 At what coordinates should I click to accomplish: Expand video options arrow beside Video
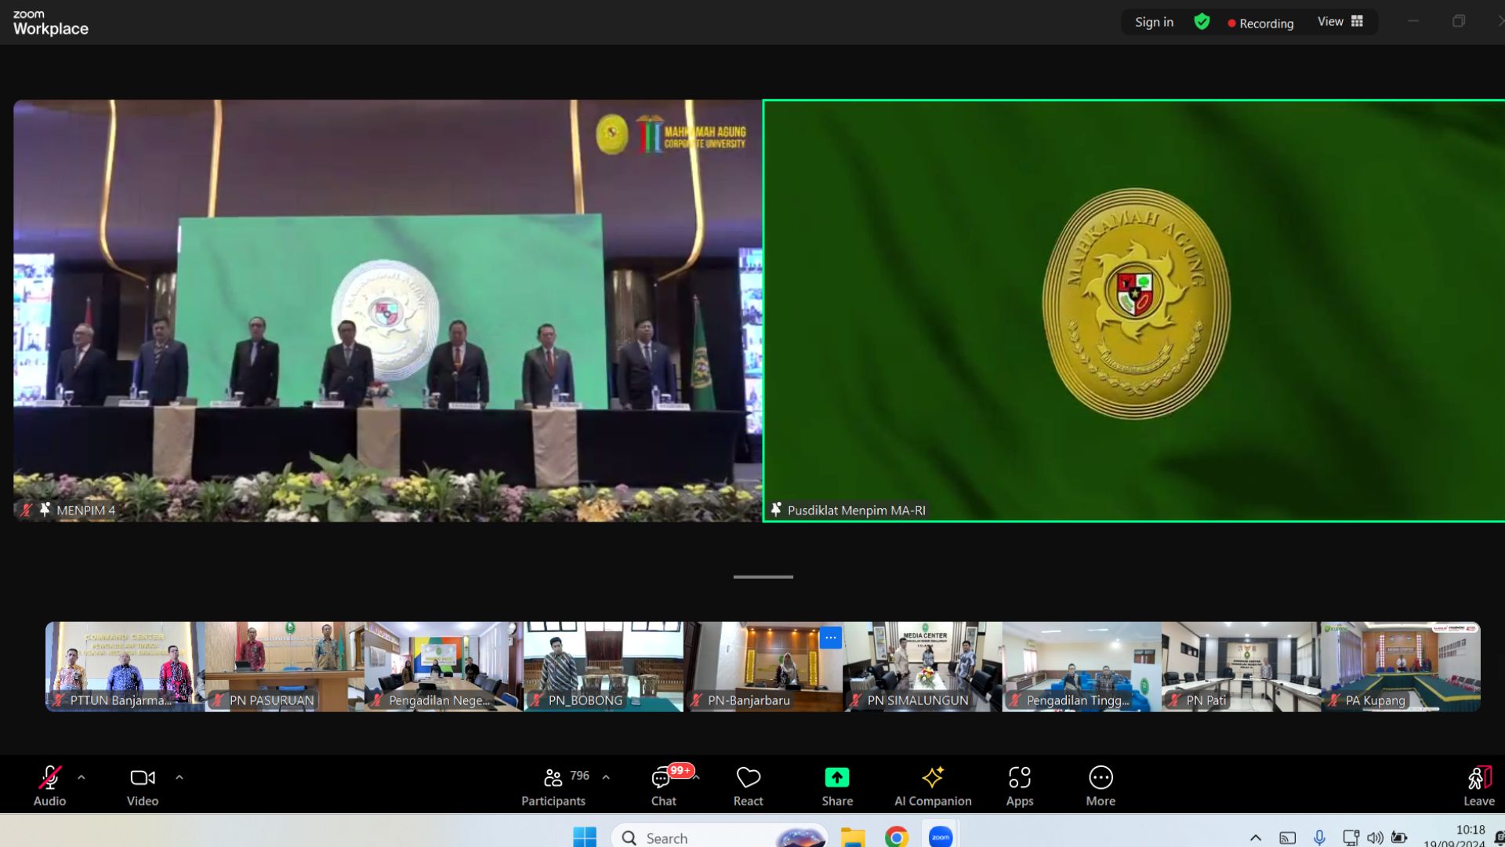pyautogui.click(x=180, y=778)
